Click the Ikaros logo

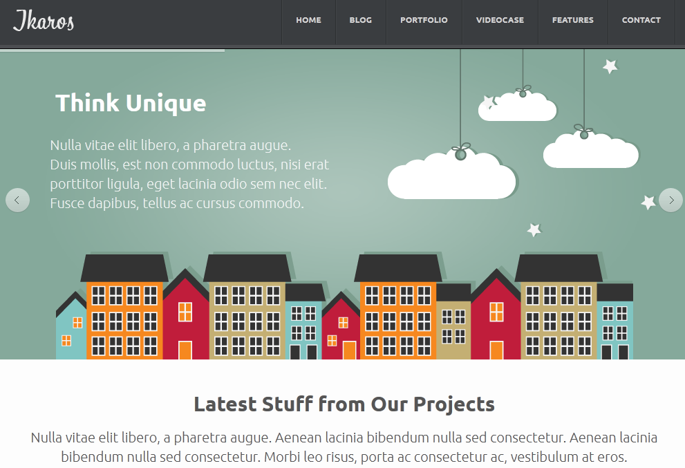[x=44, y=21]
